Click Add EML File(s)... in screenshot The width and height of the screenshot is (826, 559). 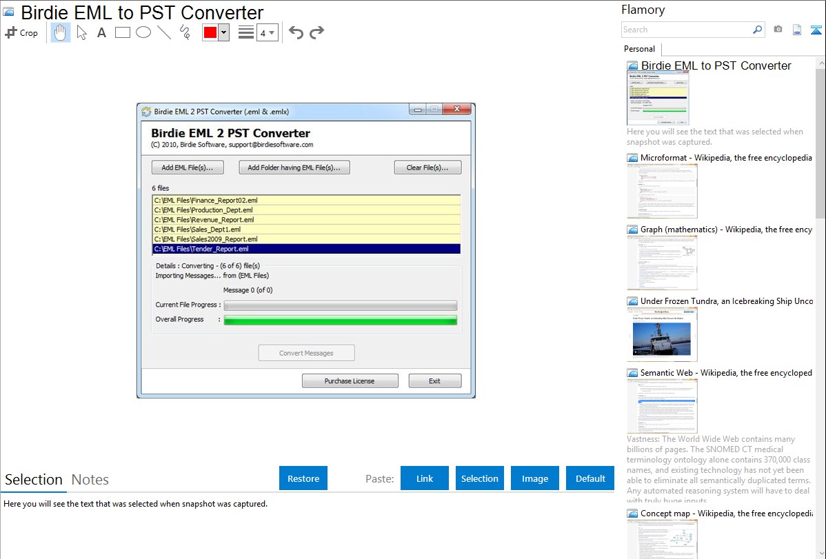188,167
